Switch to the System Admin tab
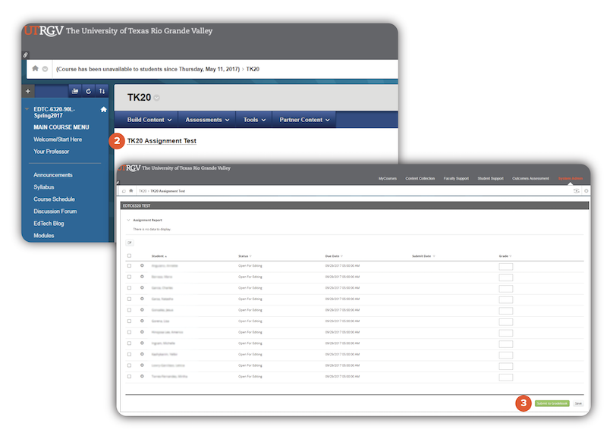 pyautogui.click(x=571, y=178)
